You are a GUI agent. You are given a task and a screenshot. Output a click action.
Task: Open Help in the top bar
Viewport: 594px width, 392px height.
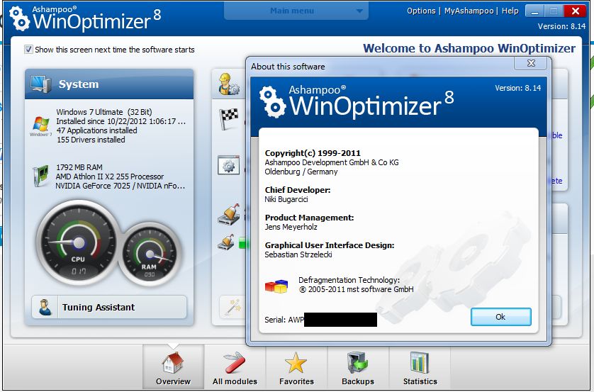(510, 11)
